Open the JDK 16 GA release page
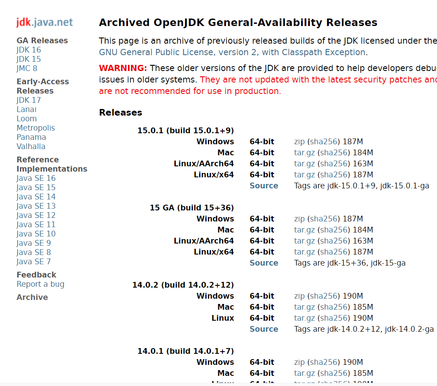 click(x=28, y=49)
